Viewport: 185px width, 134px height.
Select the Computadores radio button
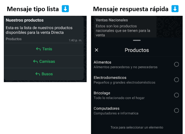(x=176, y=111)
